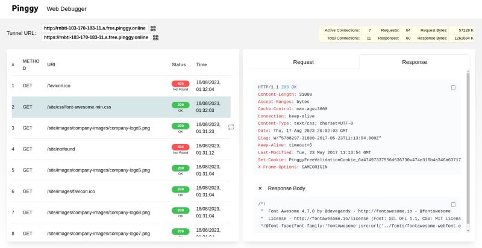The image size is (482, 248).
Task: Switch to the Request tab
Action: tap(304, 62)
